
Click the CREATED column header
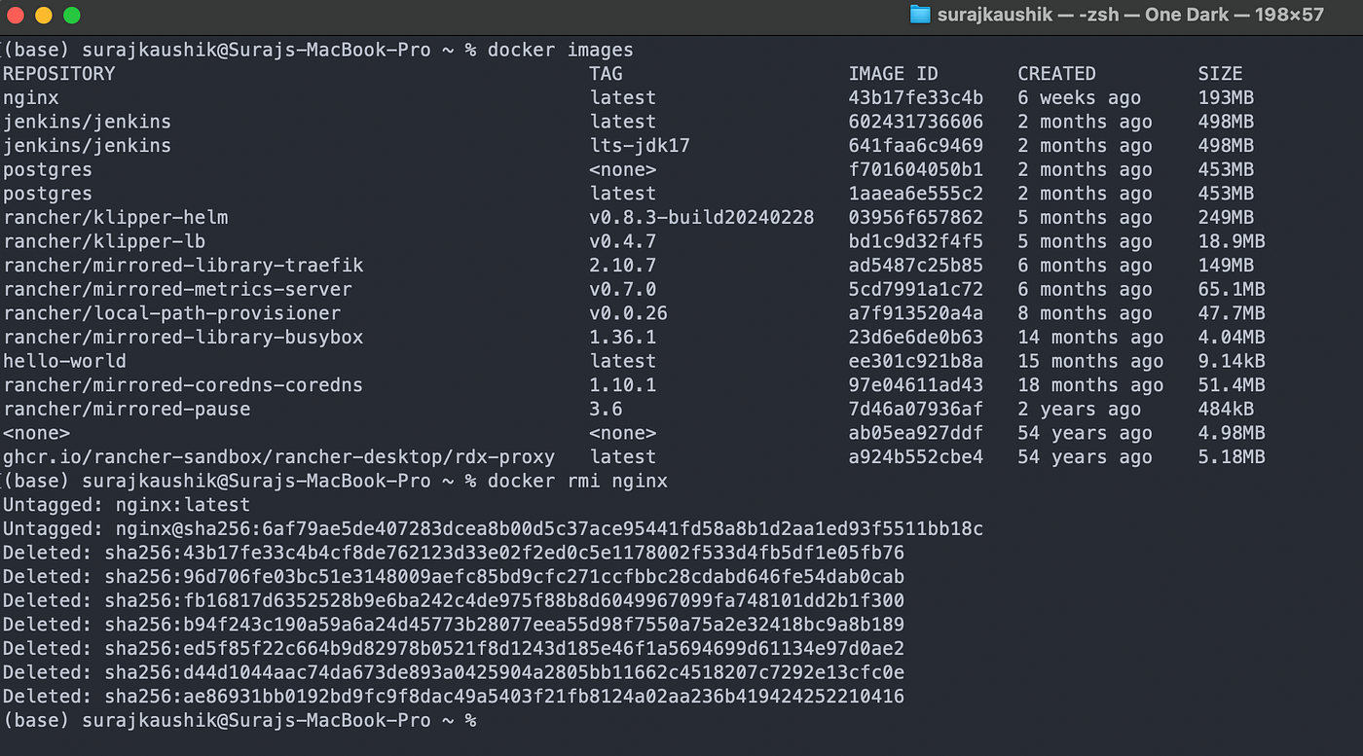click(1056, 74)
